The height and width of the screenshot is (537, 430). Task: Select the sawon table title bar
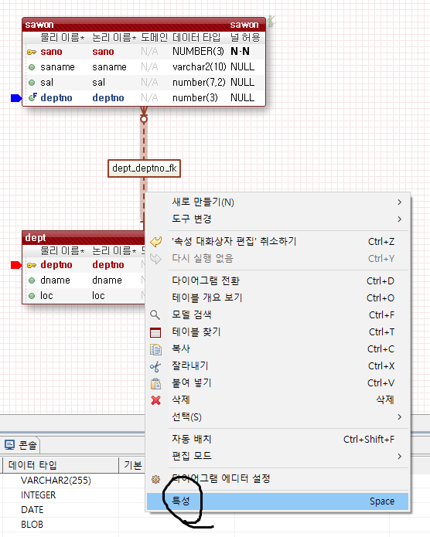144,25
